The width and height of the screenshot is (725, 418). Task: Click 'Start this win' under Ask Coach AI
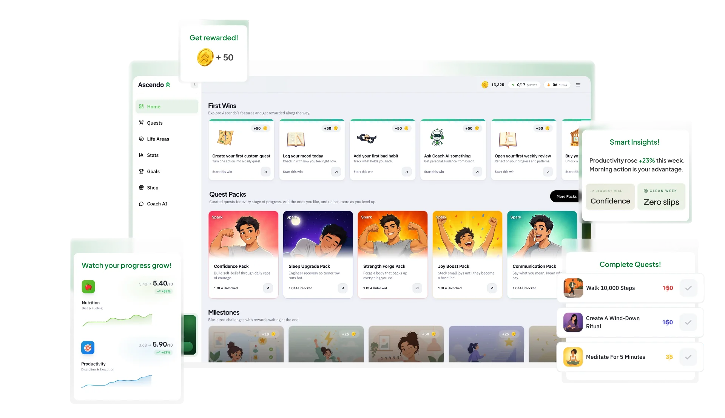click(x=434, y=172)
